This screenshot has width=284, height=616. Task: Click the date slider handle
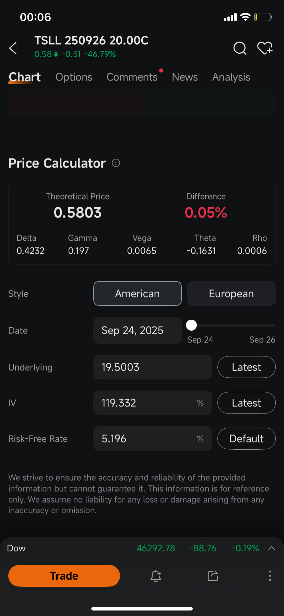coord(191,325)
